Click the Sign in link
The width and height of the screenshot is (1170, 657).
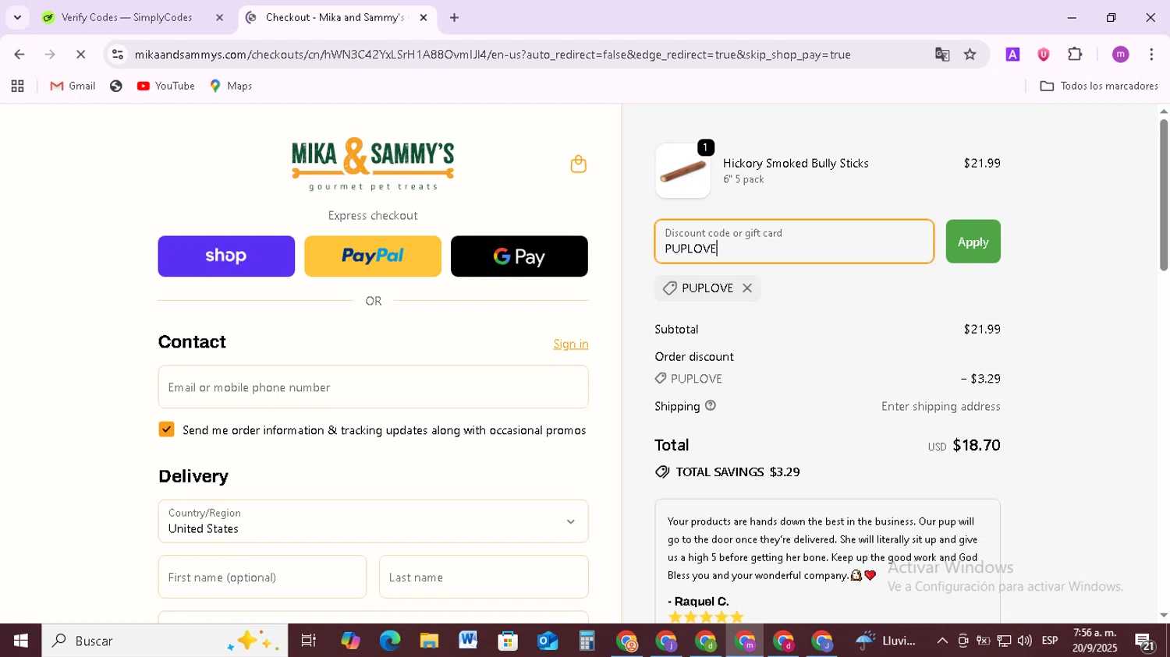(x=571, y=344)
